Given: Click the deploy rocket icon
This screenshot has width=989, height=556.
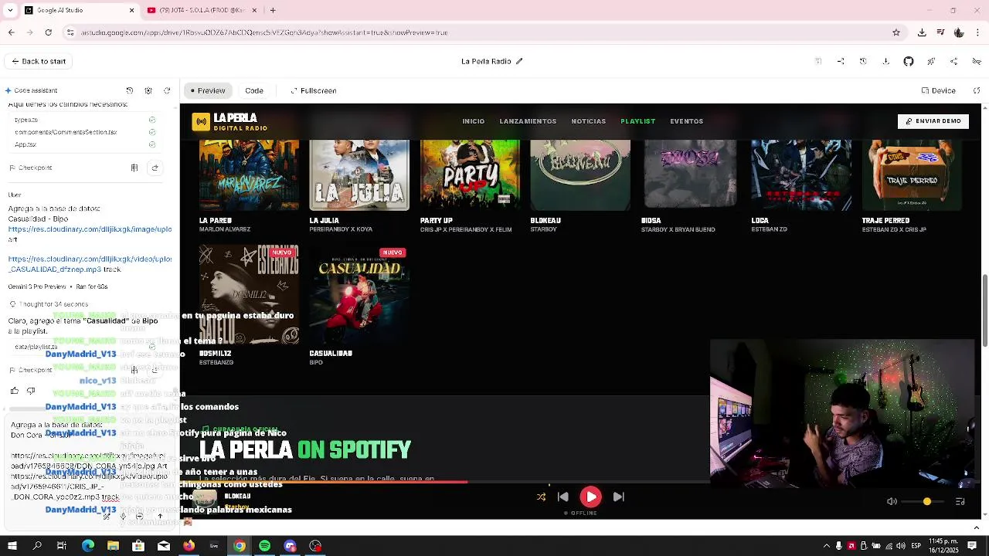Looking at the screenshot, I should (931, 61).
